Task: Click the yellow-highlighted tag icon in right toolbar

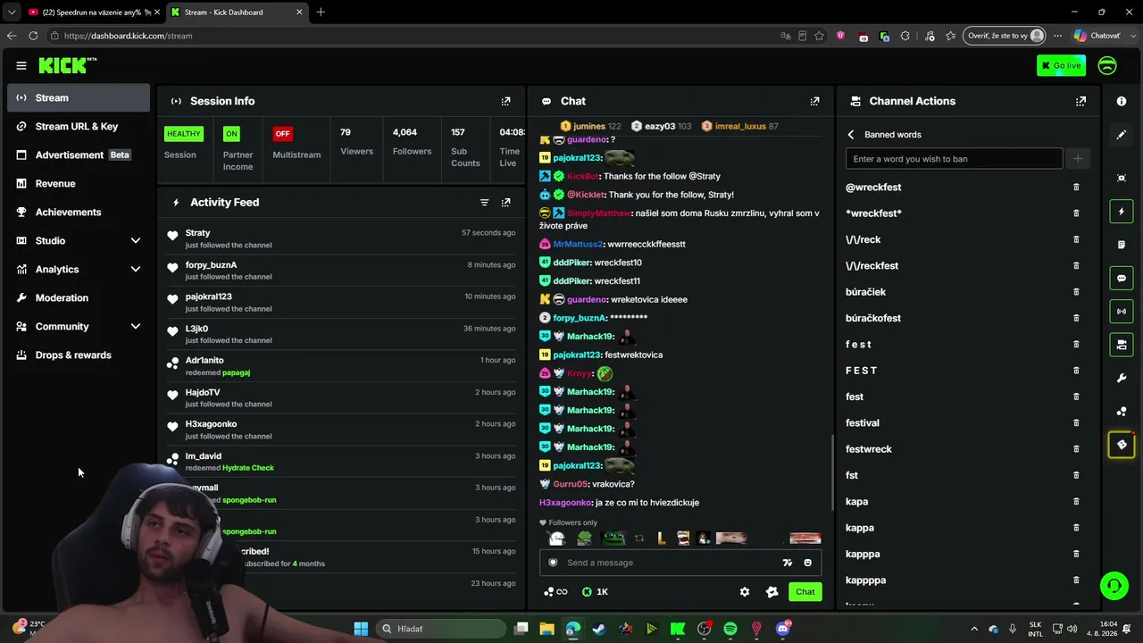Action: [1122, 445]
